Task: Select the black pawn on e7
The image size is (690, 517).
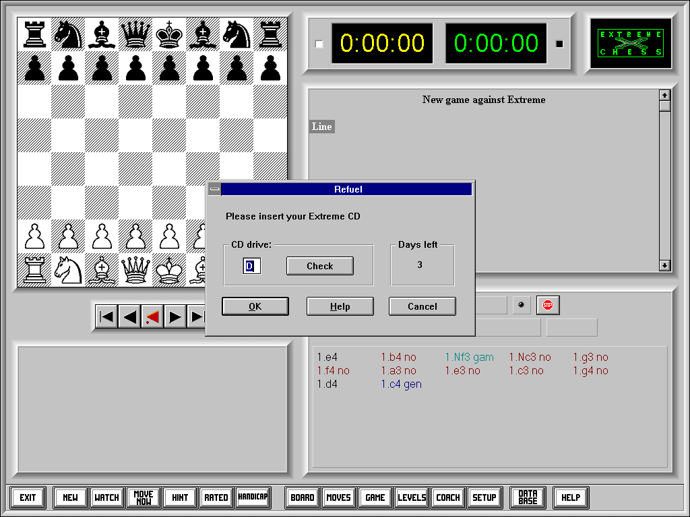Action: point(169,68)
